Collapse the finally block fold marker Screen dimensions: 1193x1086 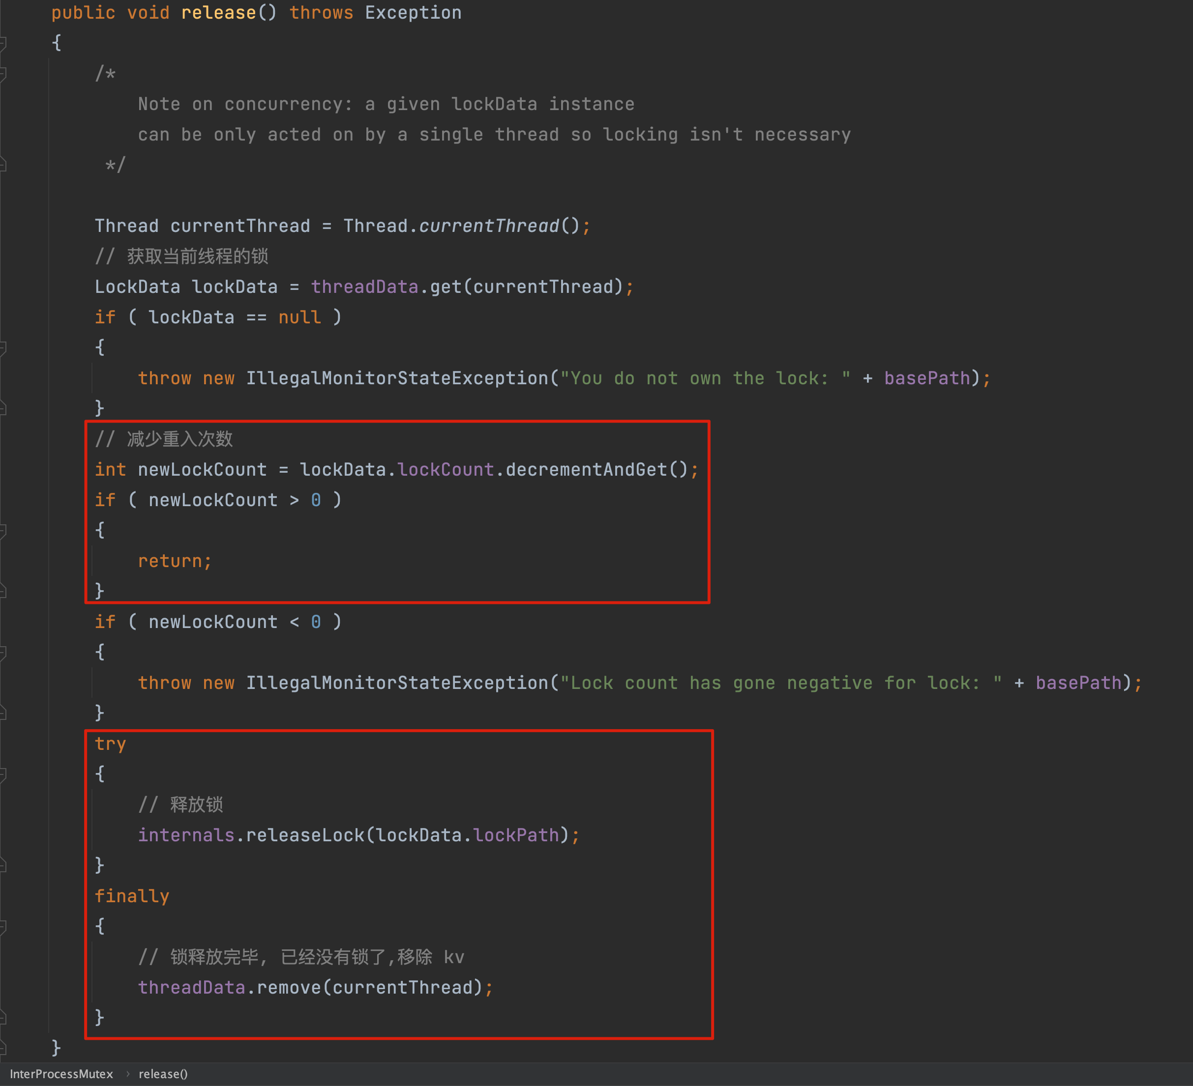pyautogui.click(x=3, y=927)
